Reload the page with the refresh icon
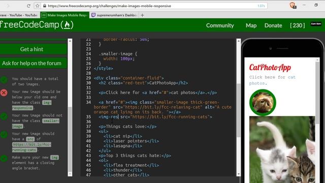Image resolution: width=325 pixels, height=183 pixels. (x=28, y=6)
